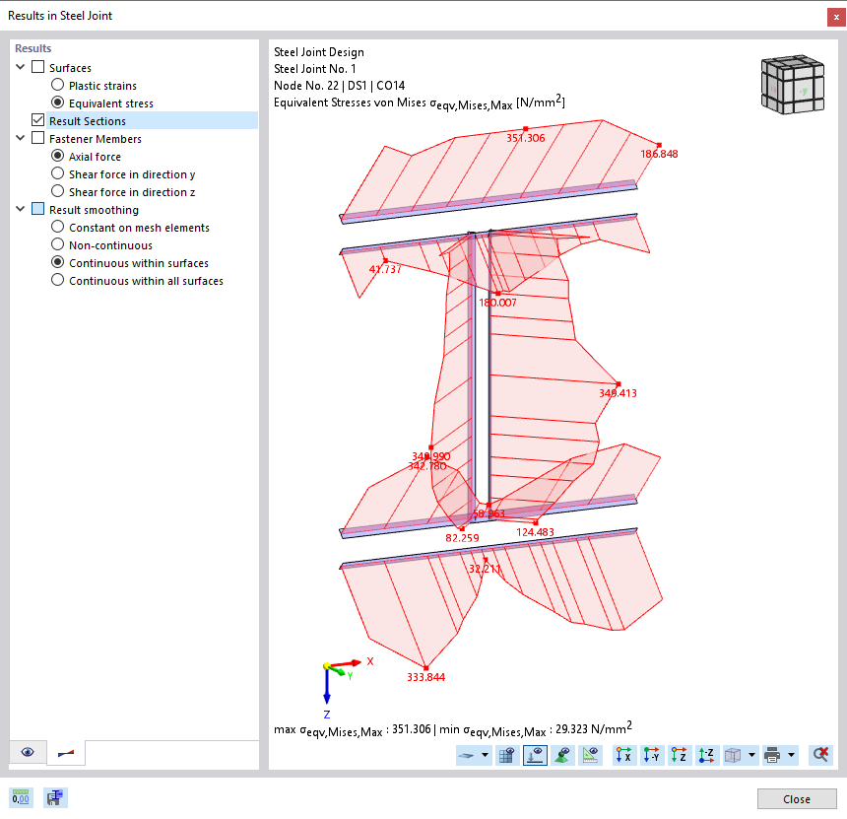Click the save display settings icon
Screen dimensions: 847x819
point(55,797)
